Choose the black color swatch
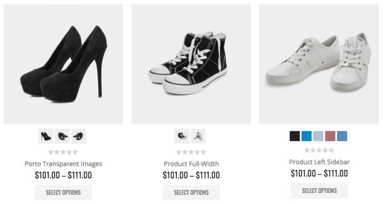Screen dimensions: 383x203 (x=295, y=136)
